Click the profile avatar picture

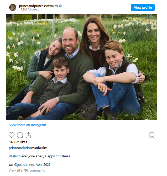13,7
